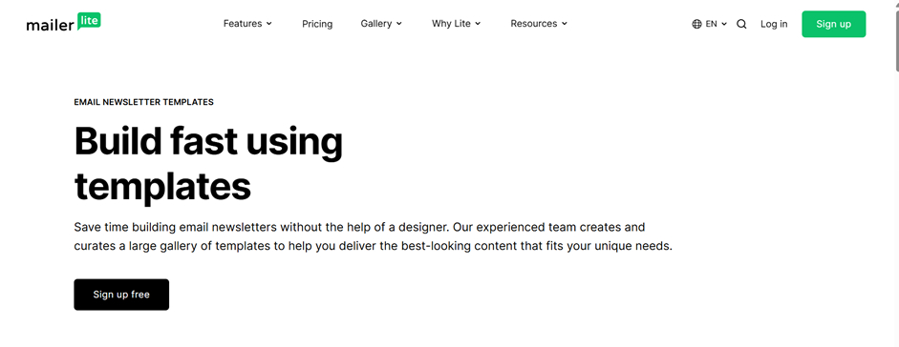Expand the Features dropdown menu
The height and width of the screenshot is (347, 899).
[247, 24]
